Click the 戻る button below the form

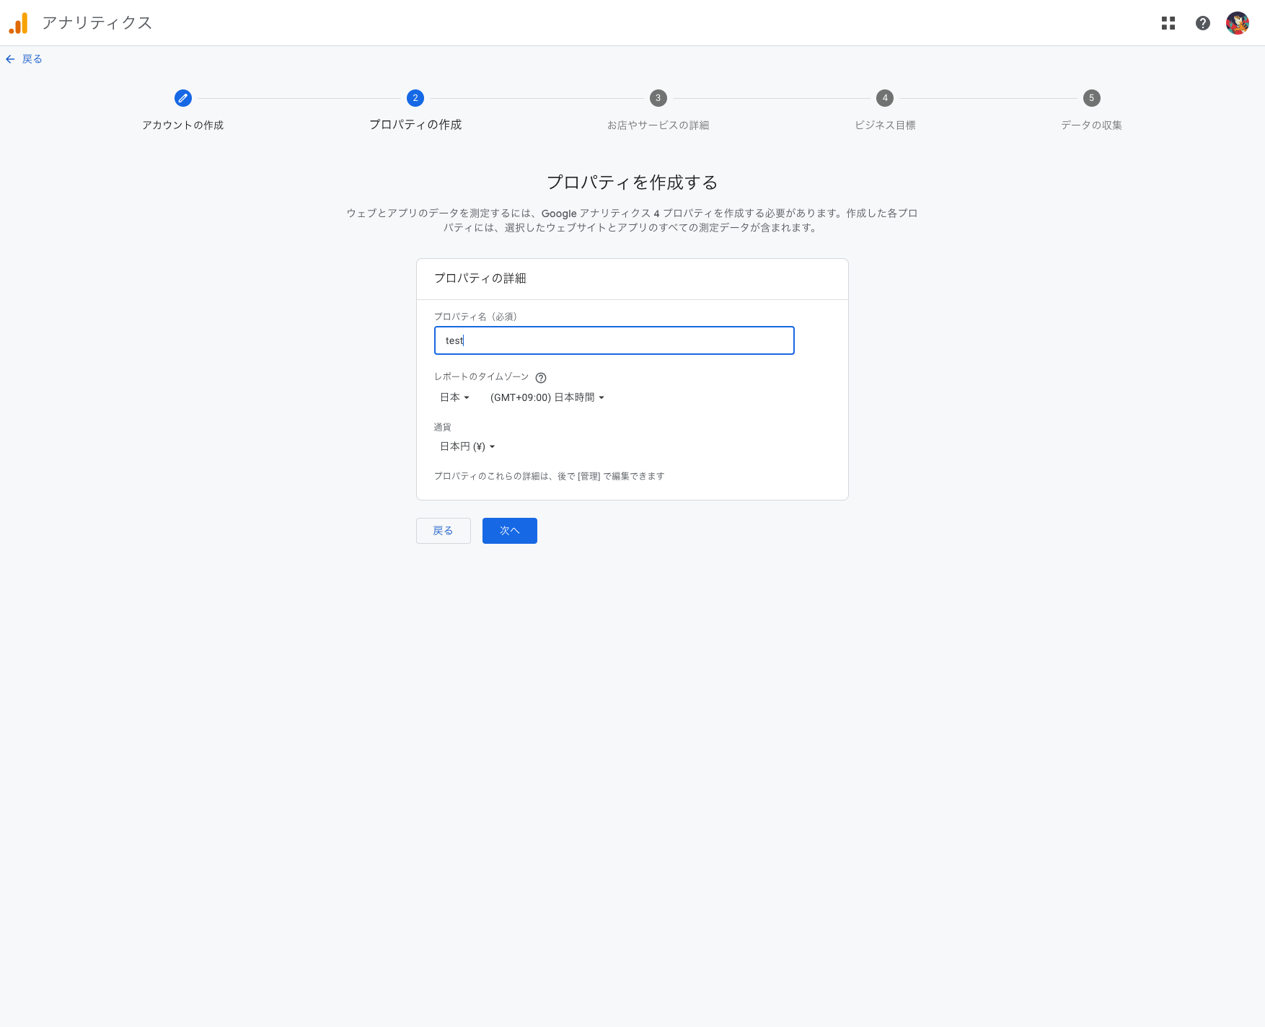click(443, 530)
